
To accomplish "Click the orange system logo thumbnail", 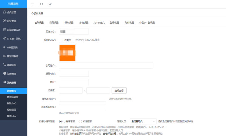I will [x=67, y=53].
